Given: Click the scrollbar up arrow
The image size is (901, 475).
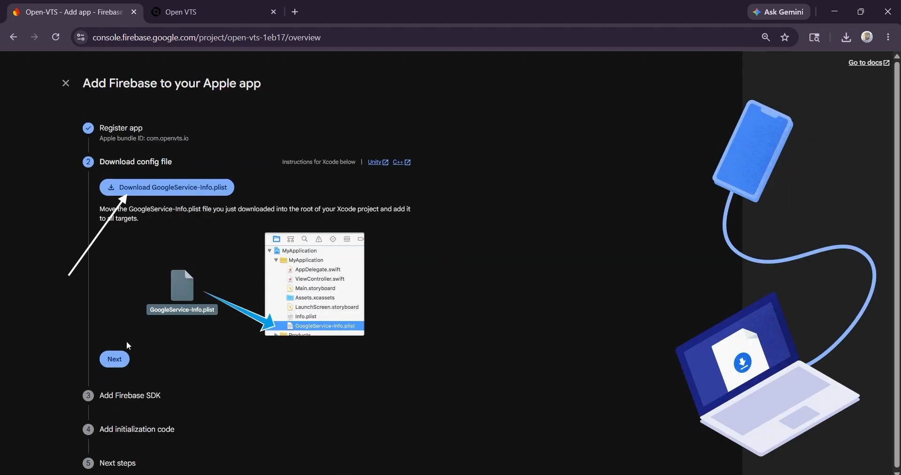Looking at the screenshot, I should (x=897, y=56).
